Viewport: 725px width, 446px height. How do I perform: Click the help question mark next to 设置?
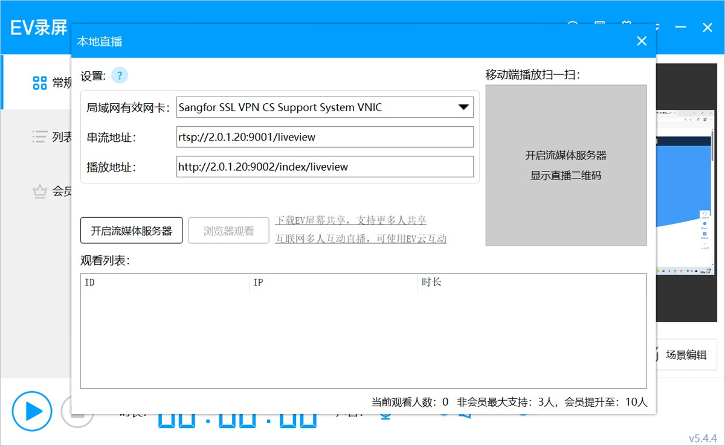pyautogui.click(x=120, y=75)
